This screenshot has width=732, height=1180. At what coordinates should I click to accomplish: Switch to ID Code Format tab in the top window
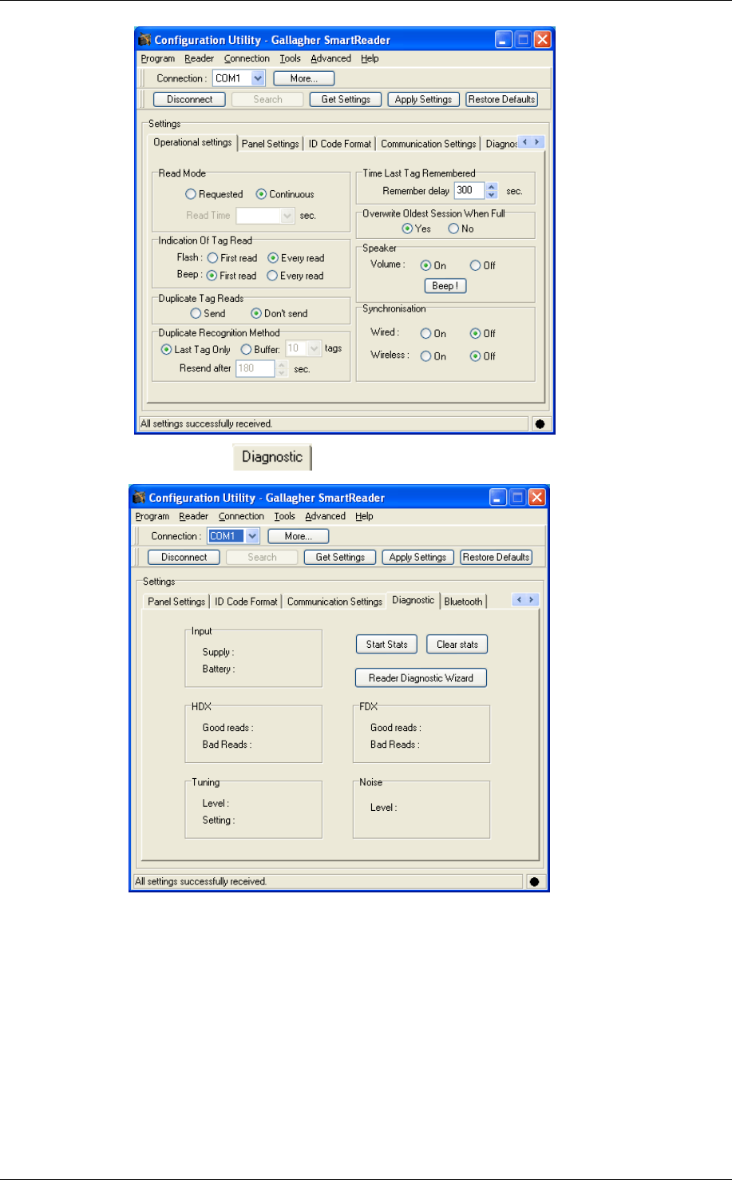(x=340, y=144)
